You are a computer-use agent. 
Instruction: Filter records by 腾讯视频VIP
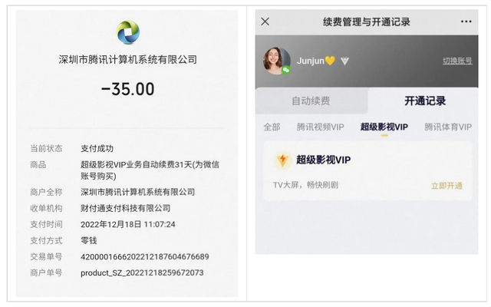click(x=320, y=127)
